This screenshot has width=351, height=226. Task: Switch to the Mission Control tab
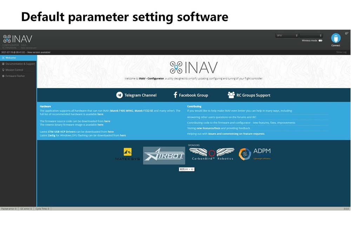click(x=18, y=70)
